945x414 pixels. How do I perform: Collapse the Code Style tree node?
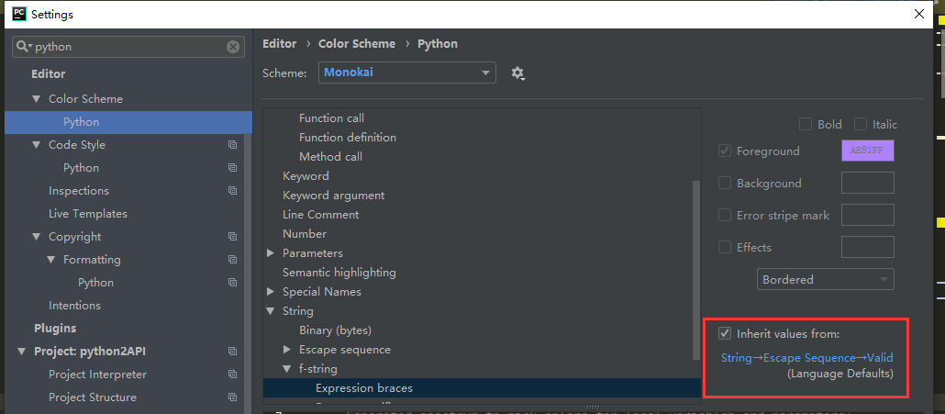click(x=36, y=145)
